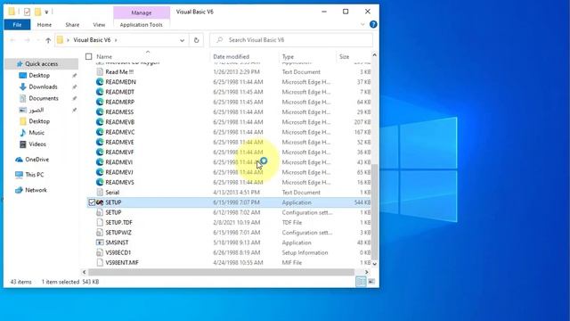Open the Application Tools tab
This screenshot has height=321, width=570.
pos(141,25)
